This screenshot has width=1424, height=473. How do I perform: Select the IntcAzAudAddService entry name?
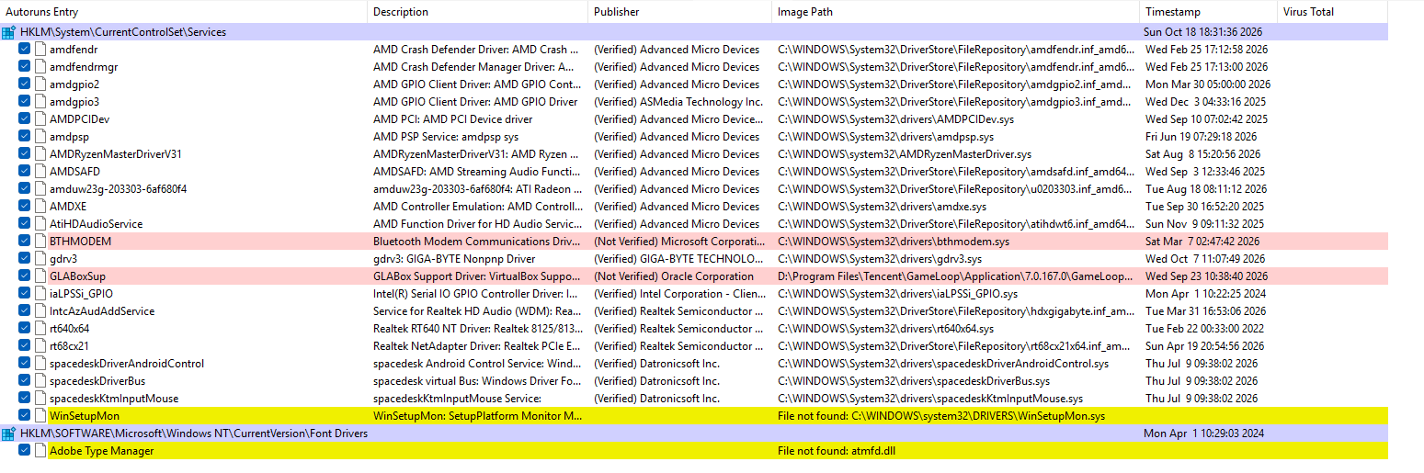pos(101,311)
